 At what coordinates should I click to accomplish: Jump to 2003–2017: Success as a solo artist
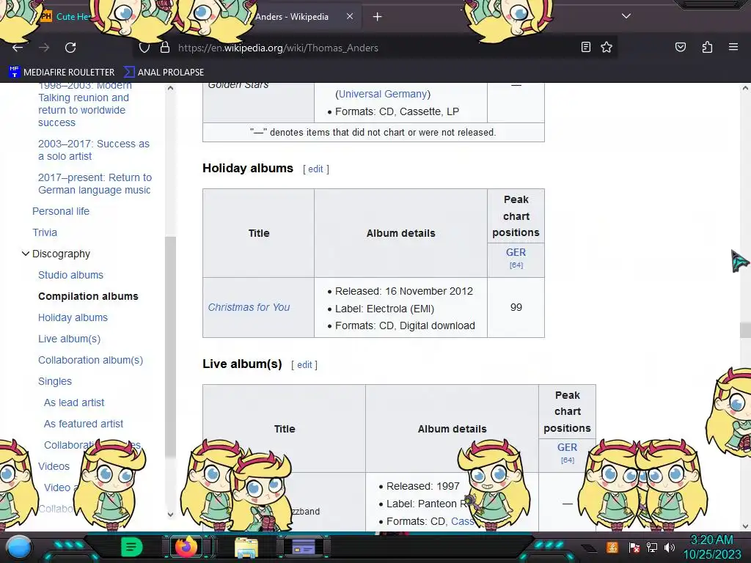[94, 150]
